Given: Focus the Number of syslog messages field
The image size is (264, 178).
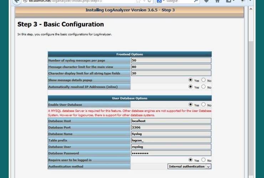Looking at the screenshot, I should [171, 61].
